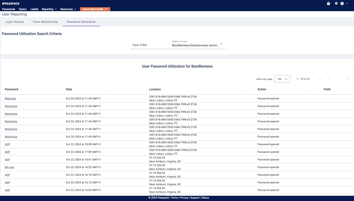The height and width of the screenshot is (201, 354).
Task: Open the Quick Start Guide
Action: pos(95,9)
